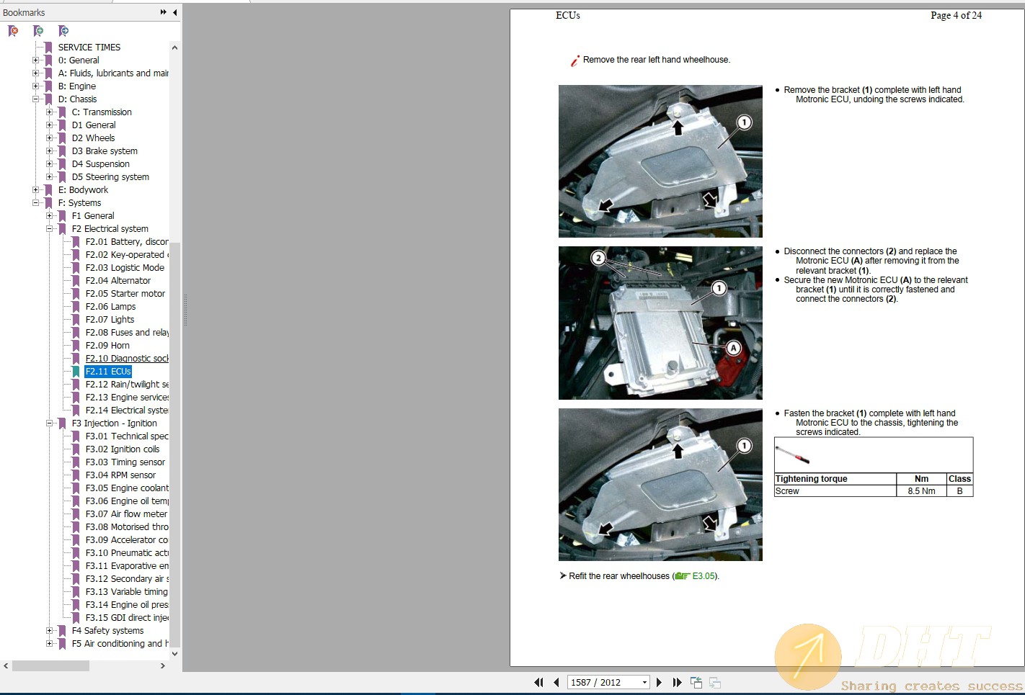Expand the A: Fluids, lubricants bookmark
The width and height of the screenshot is (1025, 695).
click(x=35, y=73)
